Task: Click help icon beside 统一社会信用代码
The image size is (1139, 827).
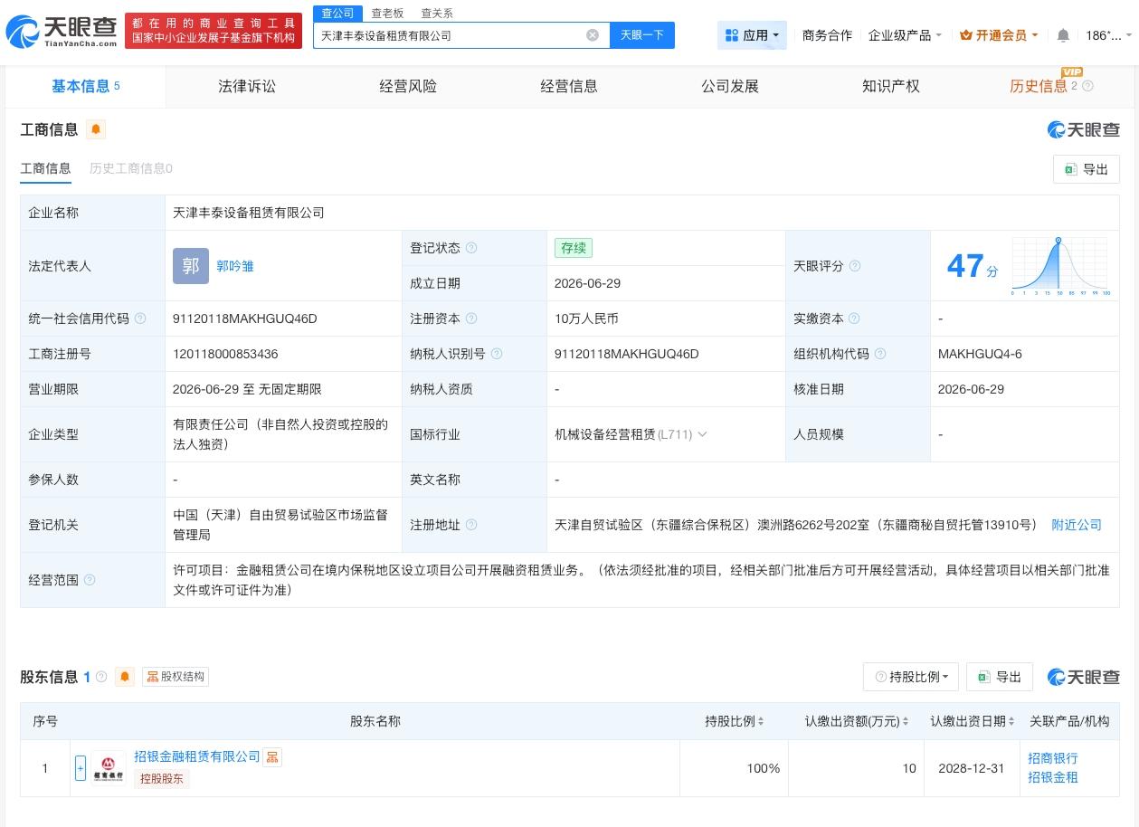Action: coord(140,318)
